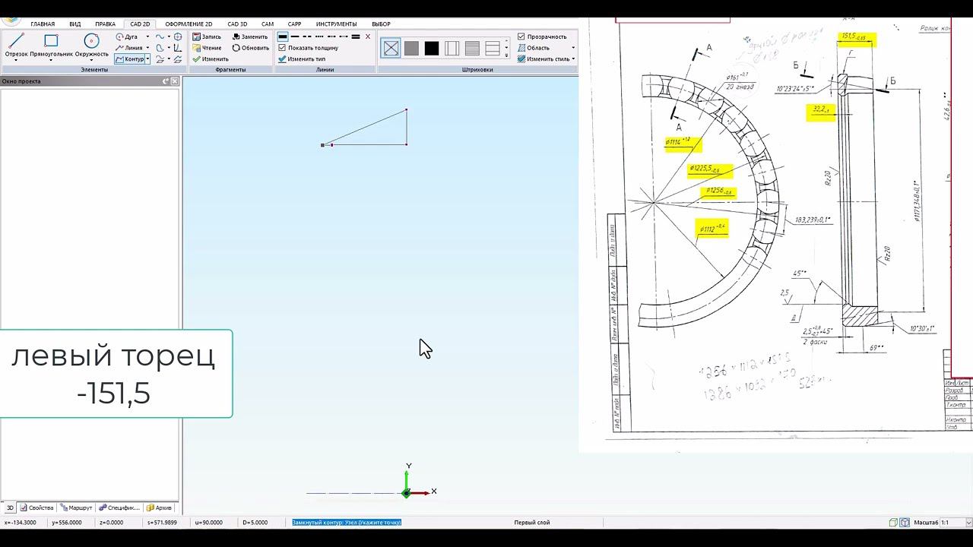Open the ГЛАВНАЯ ribbon tab
Viewport: 973px width, 547px height.
(x=43, y=24)
